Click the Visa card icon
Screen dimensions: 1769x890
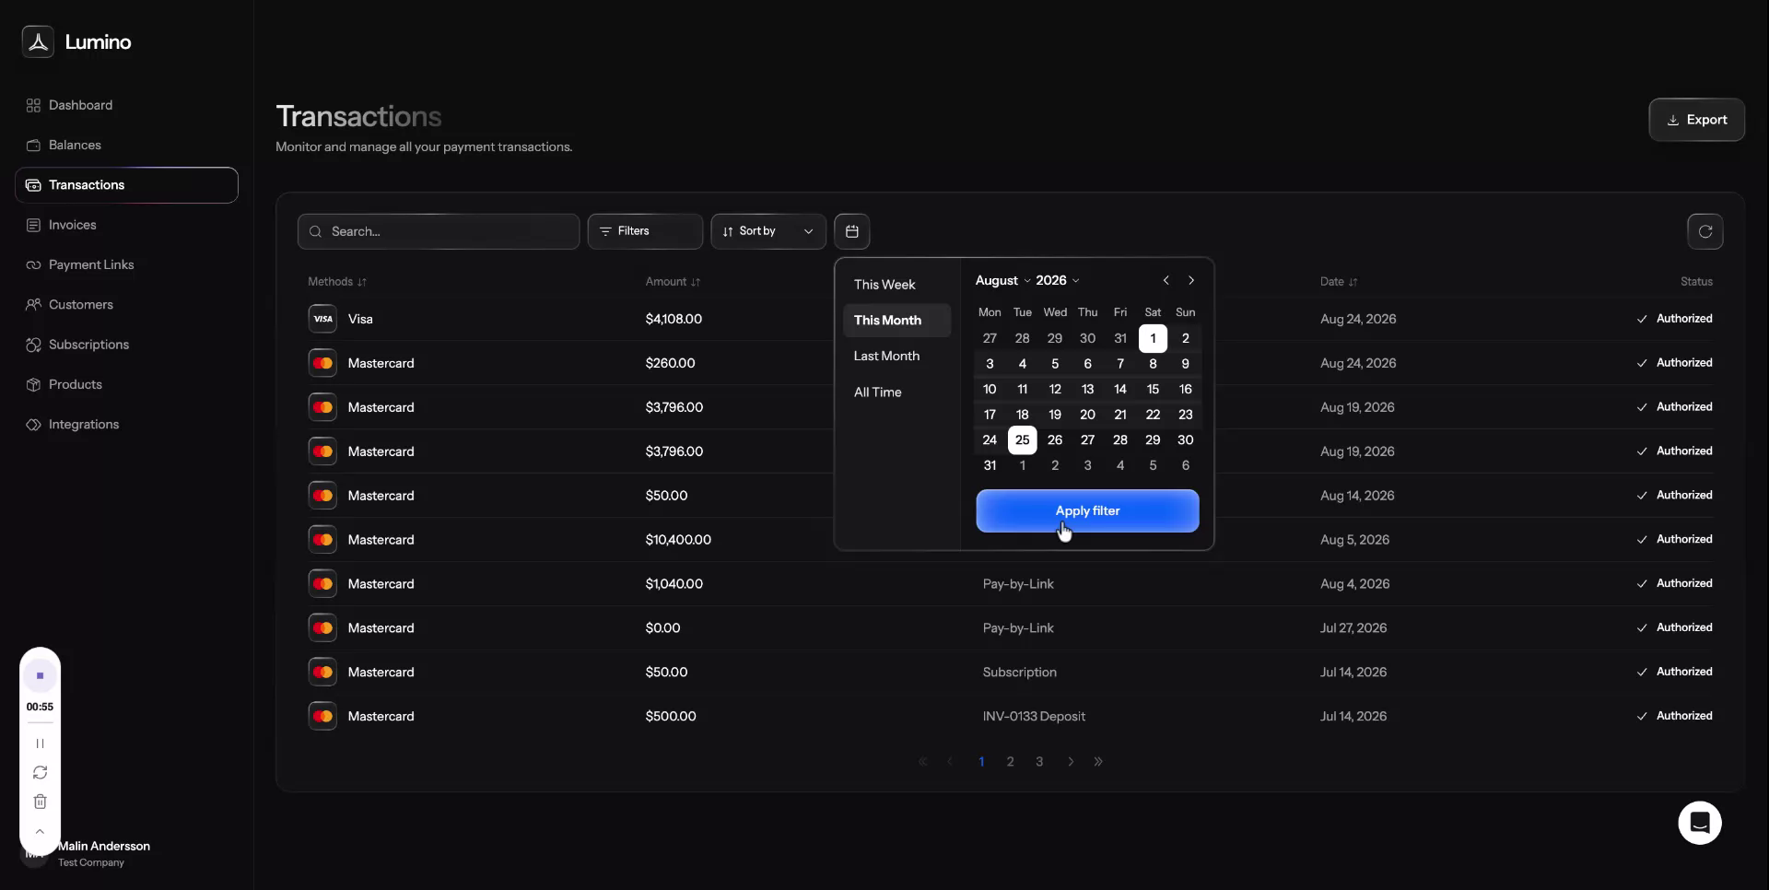(x=322, y=319)
